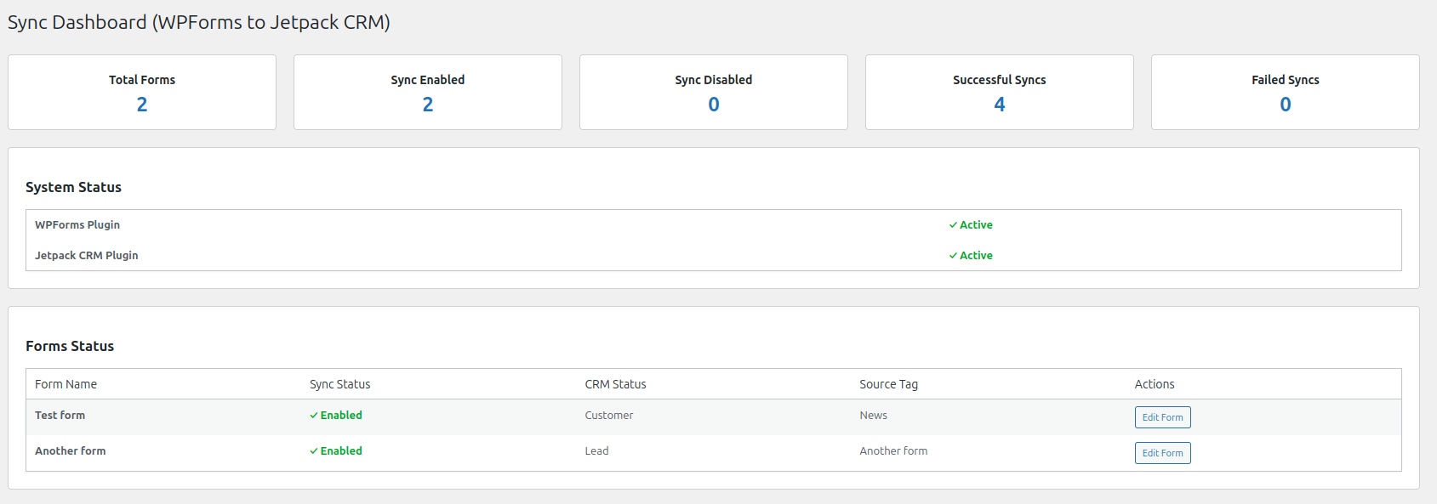Click the Lead CRM status cell
The height and width of the screenshot is (504, 1437).
pos(596,451)
